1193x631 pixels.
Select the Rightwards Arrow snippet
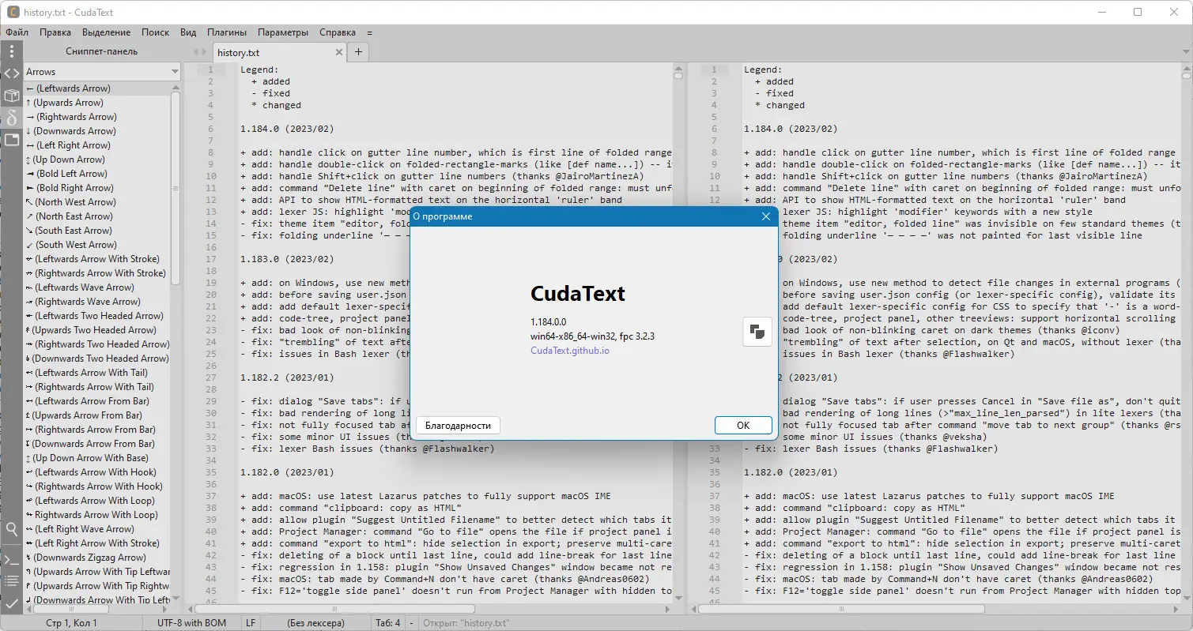(x=97, y=117)
